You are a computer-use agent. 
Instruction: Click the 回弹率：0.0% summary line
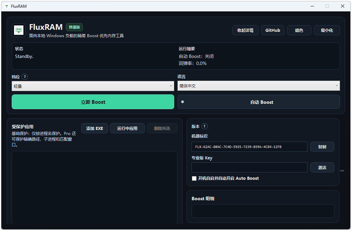click(x=193, y=63)
